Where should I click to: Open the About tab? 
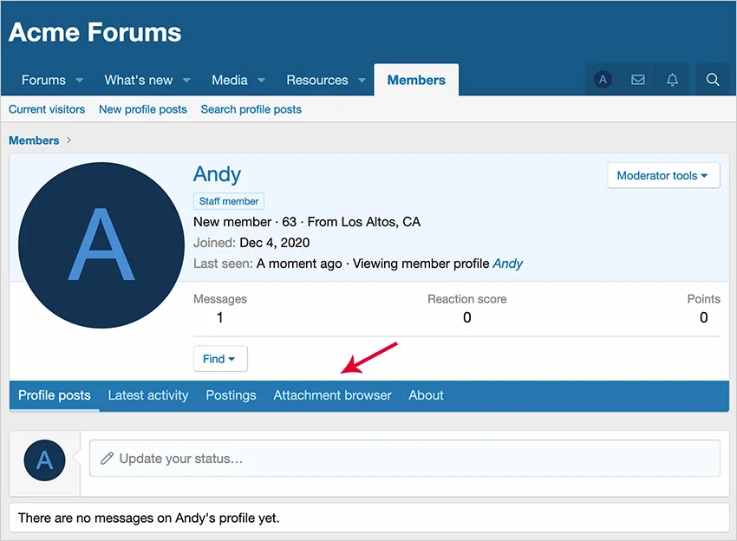point(426,395)
